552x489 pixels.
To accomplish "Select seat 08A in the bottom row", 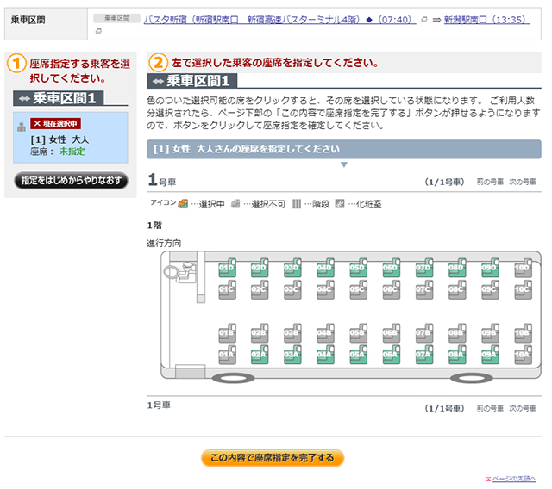I will (x=456, y=354).
